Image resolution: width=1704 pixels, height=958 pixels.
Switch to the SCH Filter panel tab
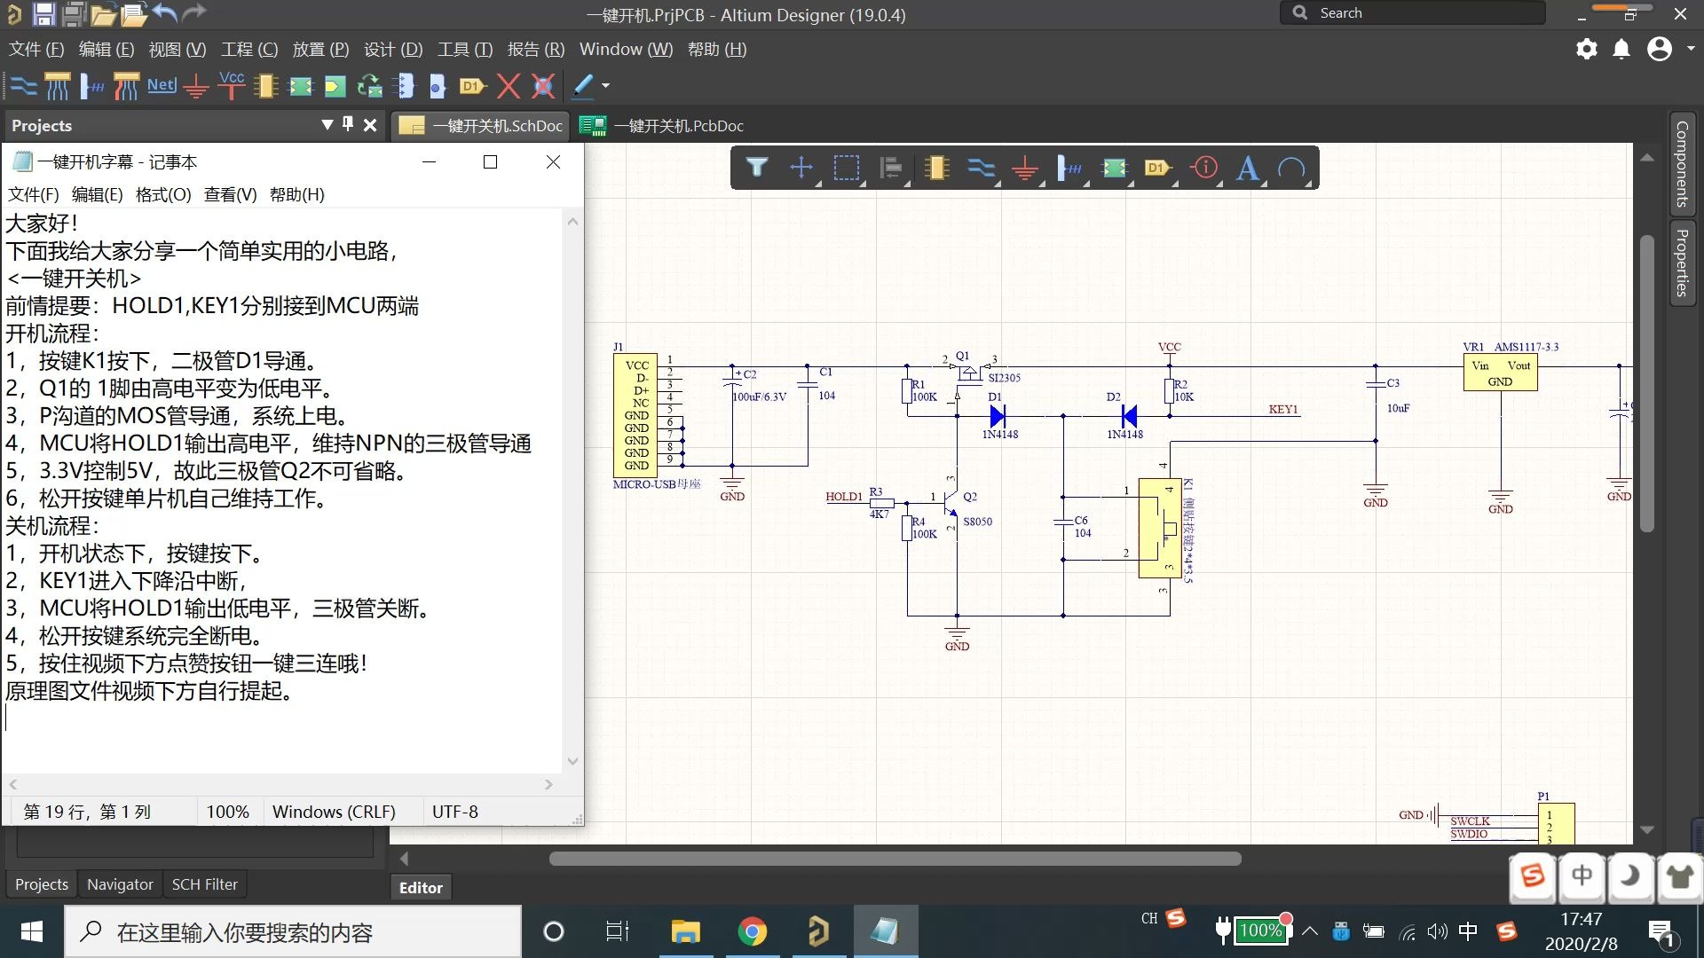[x=205, y=884]
